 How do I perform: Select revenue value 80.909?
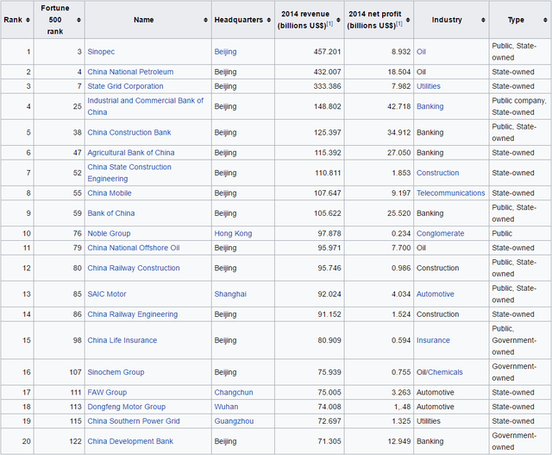click(329, 340)
